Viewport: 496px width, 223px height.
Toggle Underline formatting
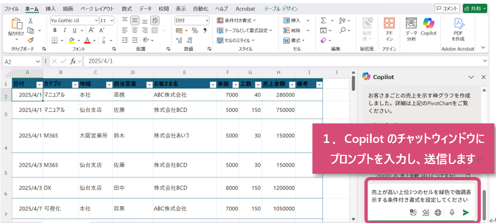pyautogui.click(x=74, y=30)
